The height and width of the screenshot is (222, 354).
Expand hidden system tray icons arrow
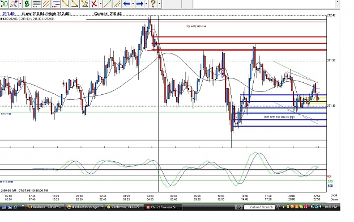click(x=283, y=207)
